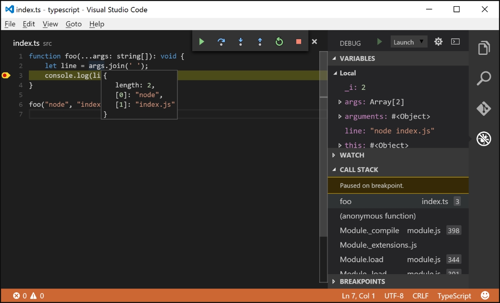Click Ln 7, Col 1 in status bar

pyautogui.click(x=358, y=296)
